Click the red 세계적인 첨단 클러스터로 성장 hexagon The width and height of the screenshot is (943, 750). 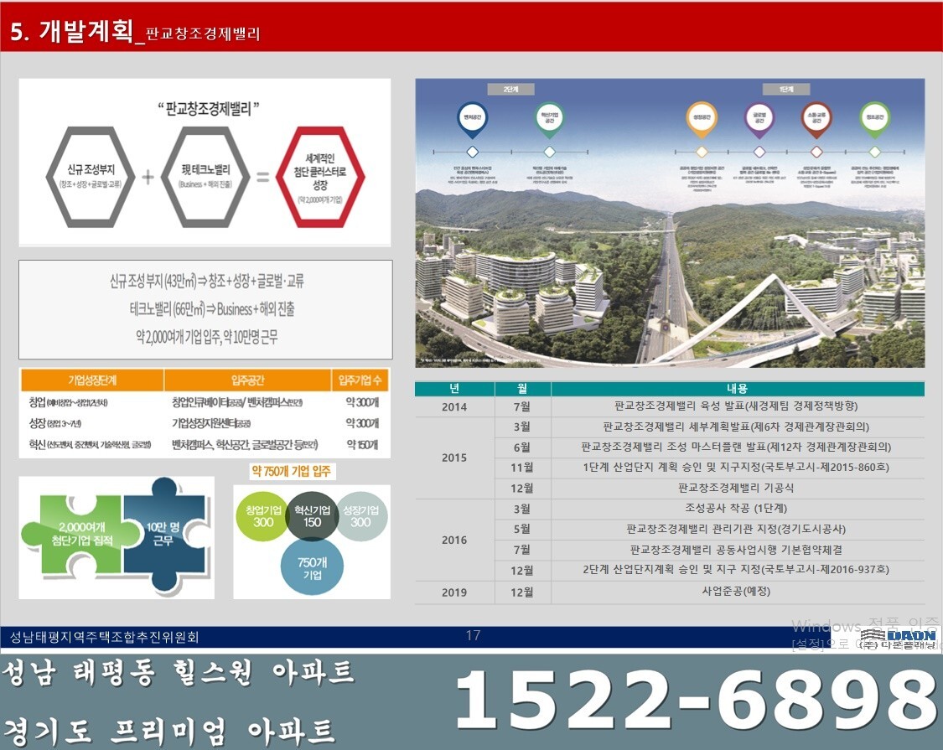tap(320, 176)
